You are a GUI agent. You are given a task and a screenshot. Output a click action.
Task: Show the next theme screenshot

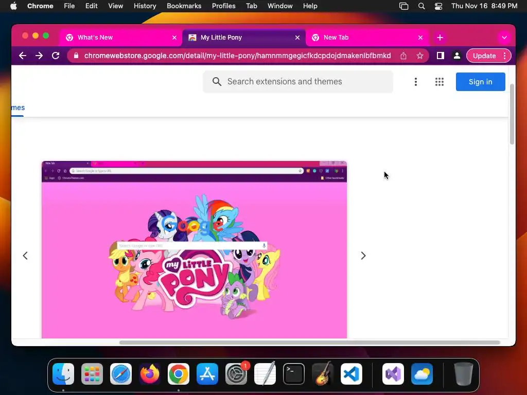coord(363,256)
